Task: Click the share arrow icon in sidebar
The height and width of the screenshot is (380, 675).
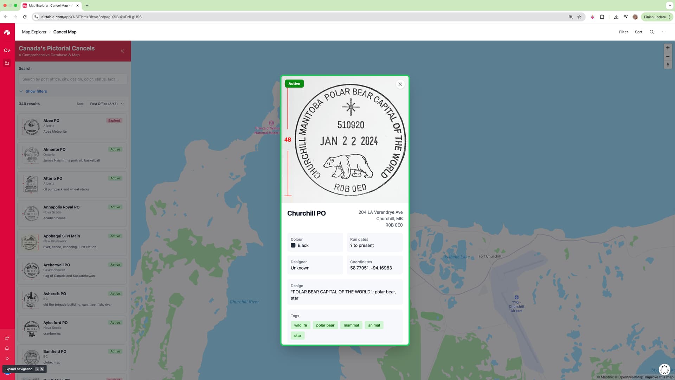Action: tap(7, 338)
